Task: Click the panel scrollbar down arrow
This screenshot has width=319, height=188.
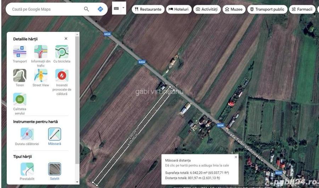Action: [x=77, y=182]
